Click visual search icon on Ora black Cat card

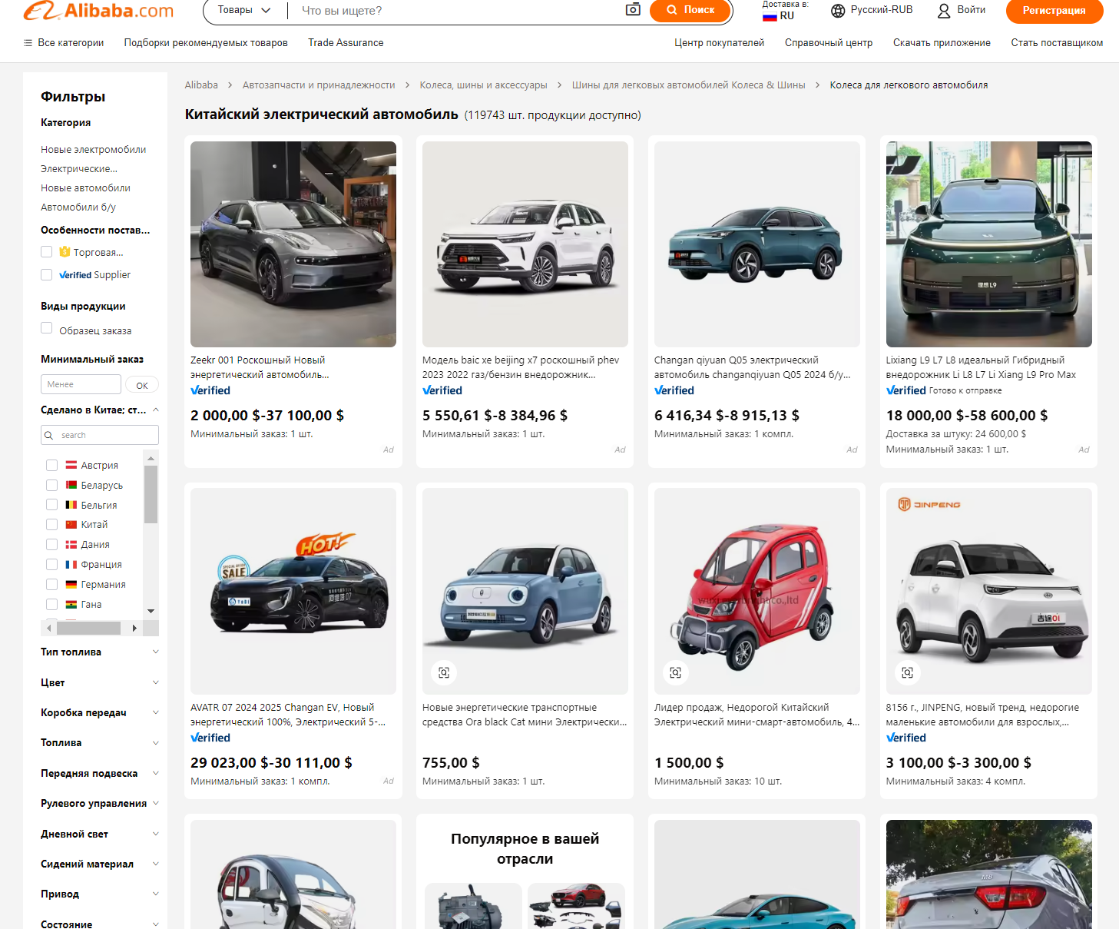pos(444,672)
